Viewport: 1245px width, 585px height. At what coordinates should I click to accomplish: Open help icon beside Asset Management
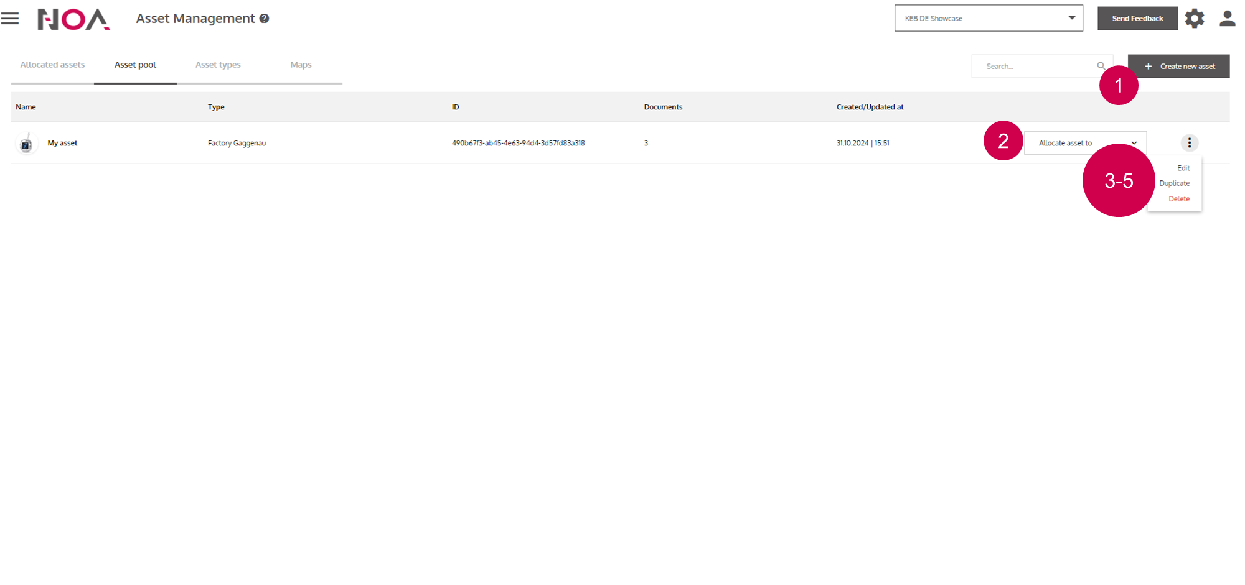(265, 19)
